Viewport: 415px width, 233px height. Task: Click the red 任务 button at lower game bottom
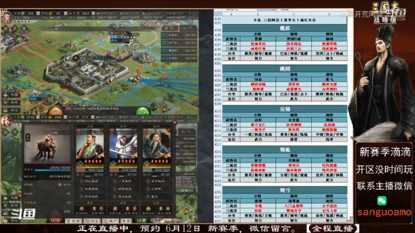coord(55,220)
